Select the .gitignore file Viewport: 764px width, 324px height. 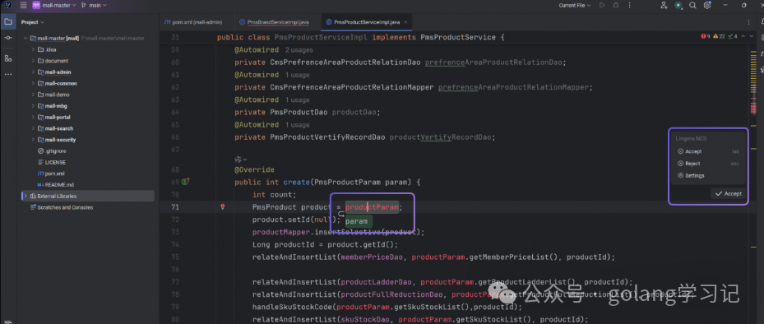[x=52, y=151]
